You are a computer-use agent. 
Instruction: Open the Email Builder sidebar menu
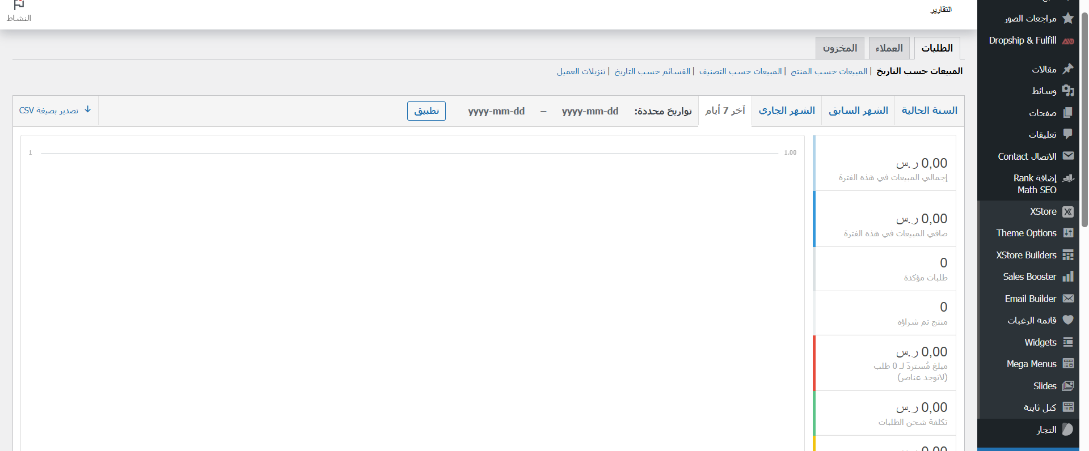click(x=1028, y=299)
